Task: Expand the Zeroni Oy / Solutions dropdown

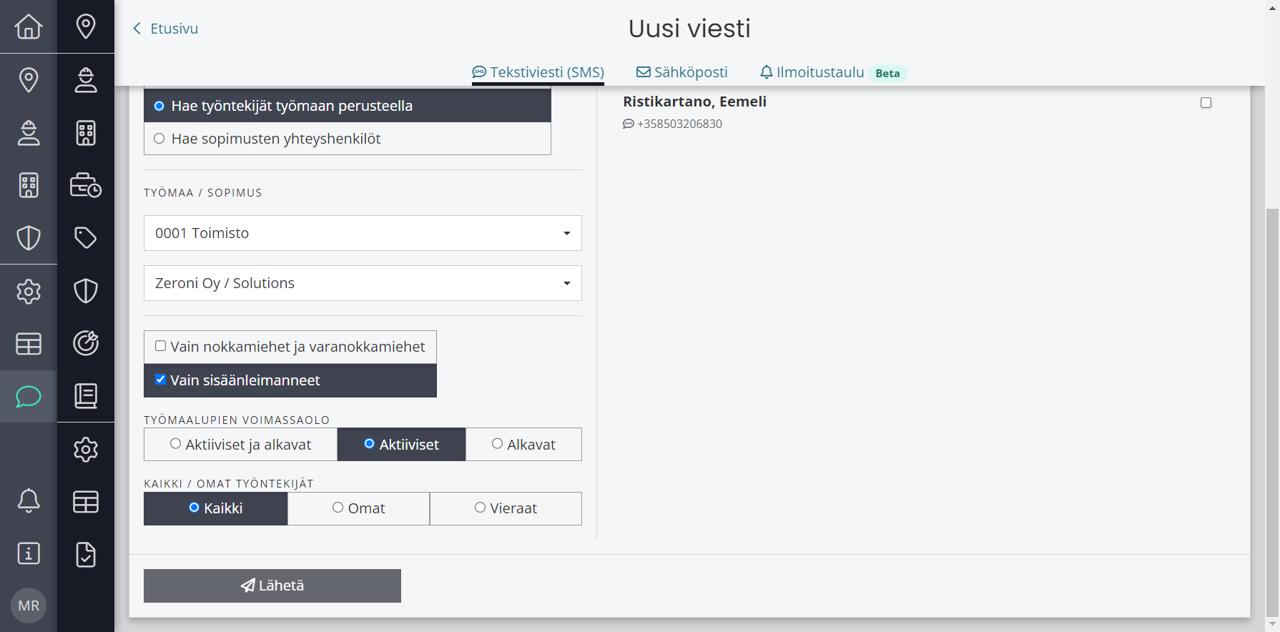Action: (x=363, y=283)
